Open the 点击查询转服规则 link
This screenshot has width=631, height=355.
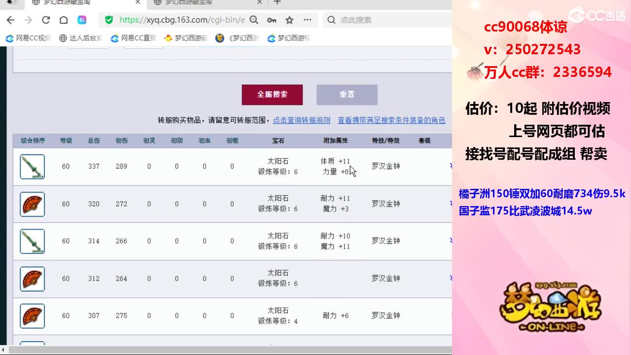[x=302, y=120]
